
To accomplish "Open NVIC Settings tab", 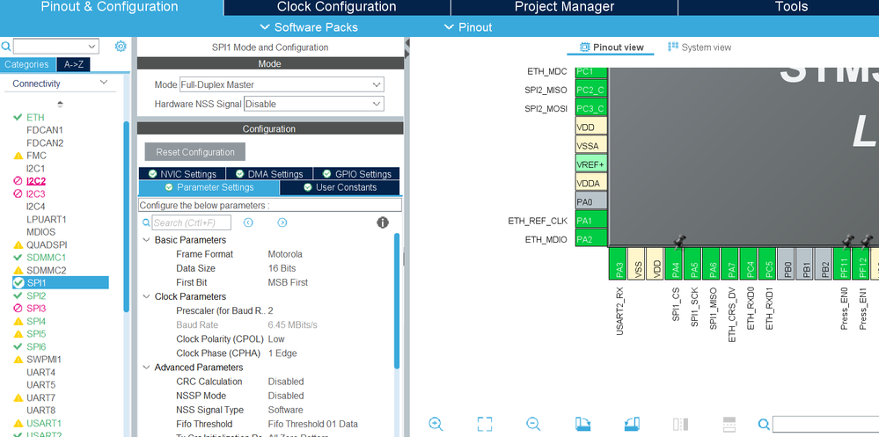I will [x=182, y=174].
